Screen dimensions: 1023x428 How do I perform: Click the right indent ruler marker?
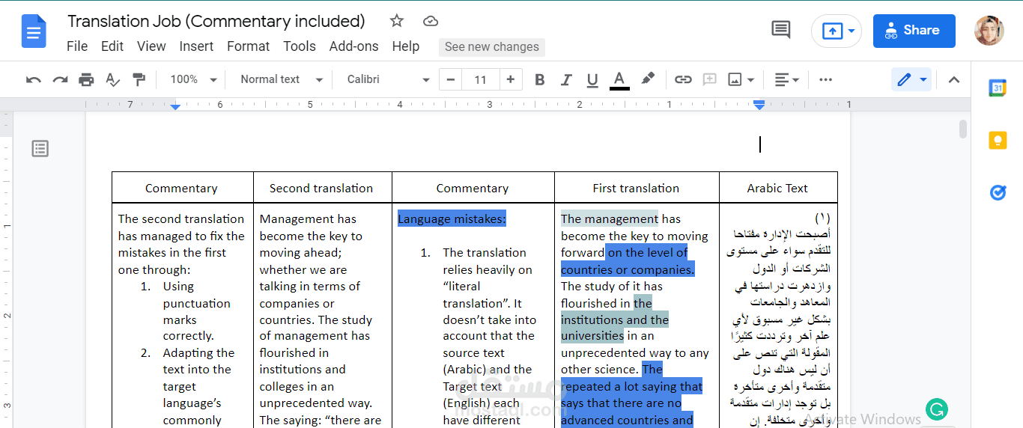click(759, 106)
